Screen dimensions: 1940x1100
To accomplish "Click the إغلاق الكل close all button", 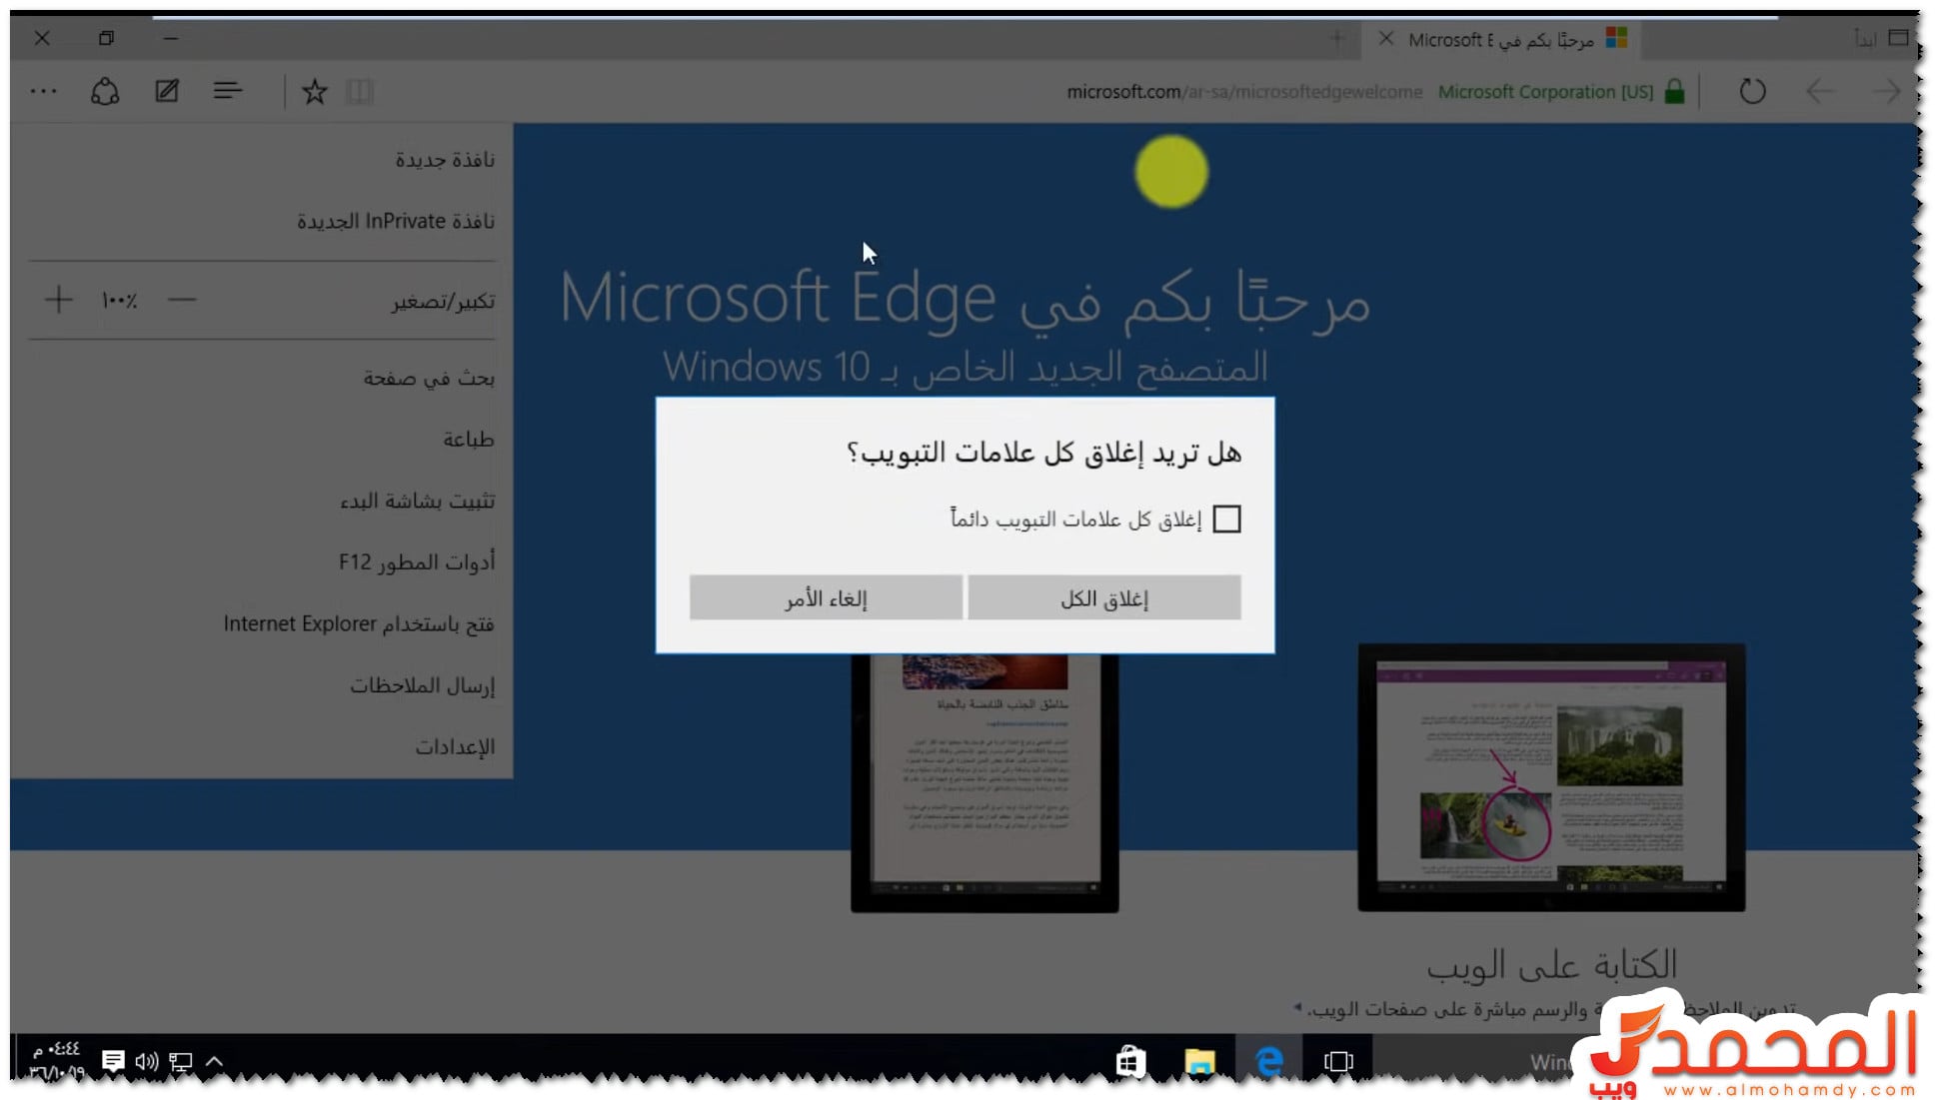I will [1103, 598].
